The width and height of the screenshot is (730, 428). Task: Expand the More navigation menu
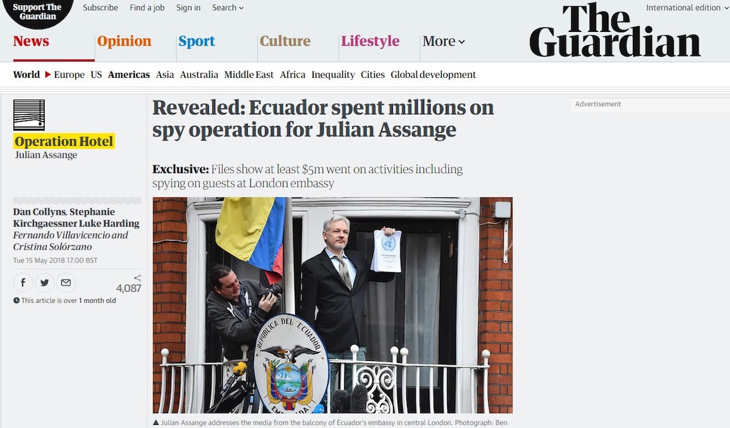444,41
